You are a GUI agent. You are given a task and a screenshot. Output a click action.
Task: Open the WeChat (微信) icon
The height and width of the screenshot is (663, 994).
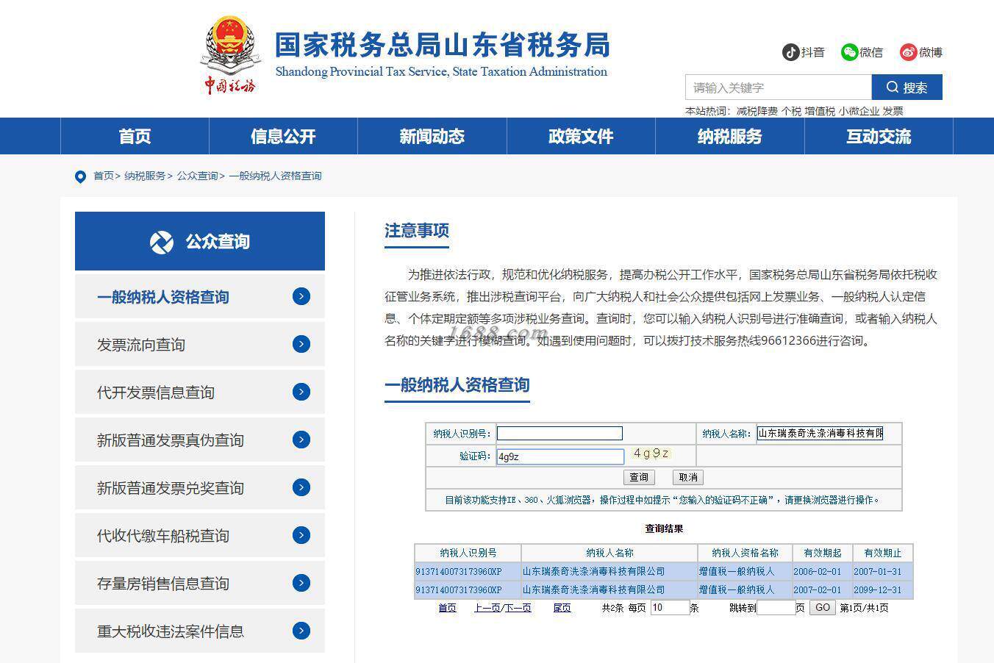tap(850, 51)
